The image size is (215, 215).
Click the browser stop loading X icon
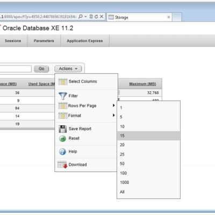tap(102, 17)
